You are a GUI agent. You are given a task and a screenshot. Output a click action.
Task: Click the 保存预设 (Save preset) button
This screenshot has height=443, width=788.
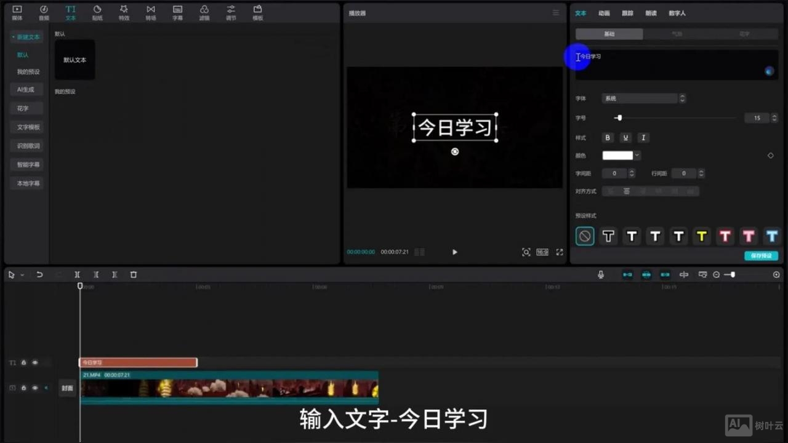761,255
